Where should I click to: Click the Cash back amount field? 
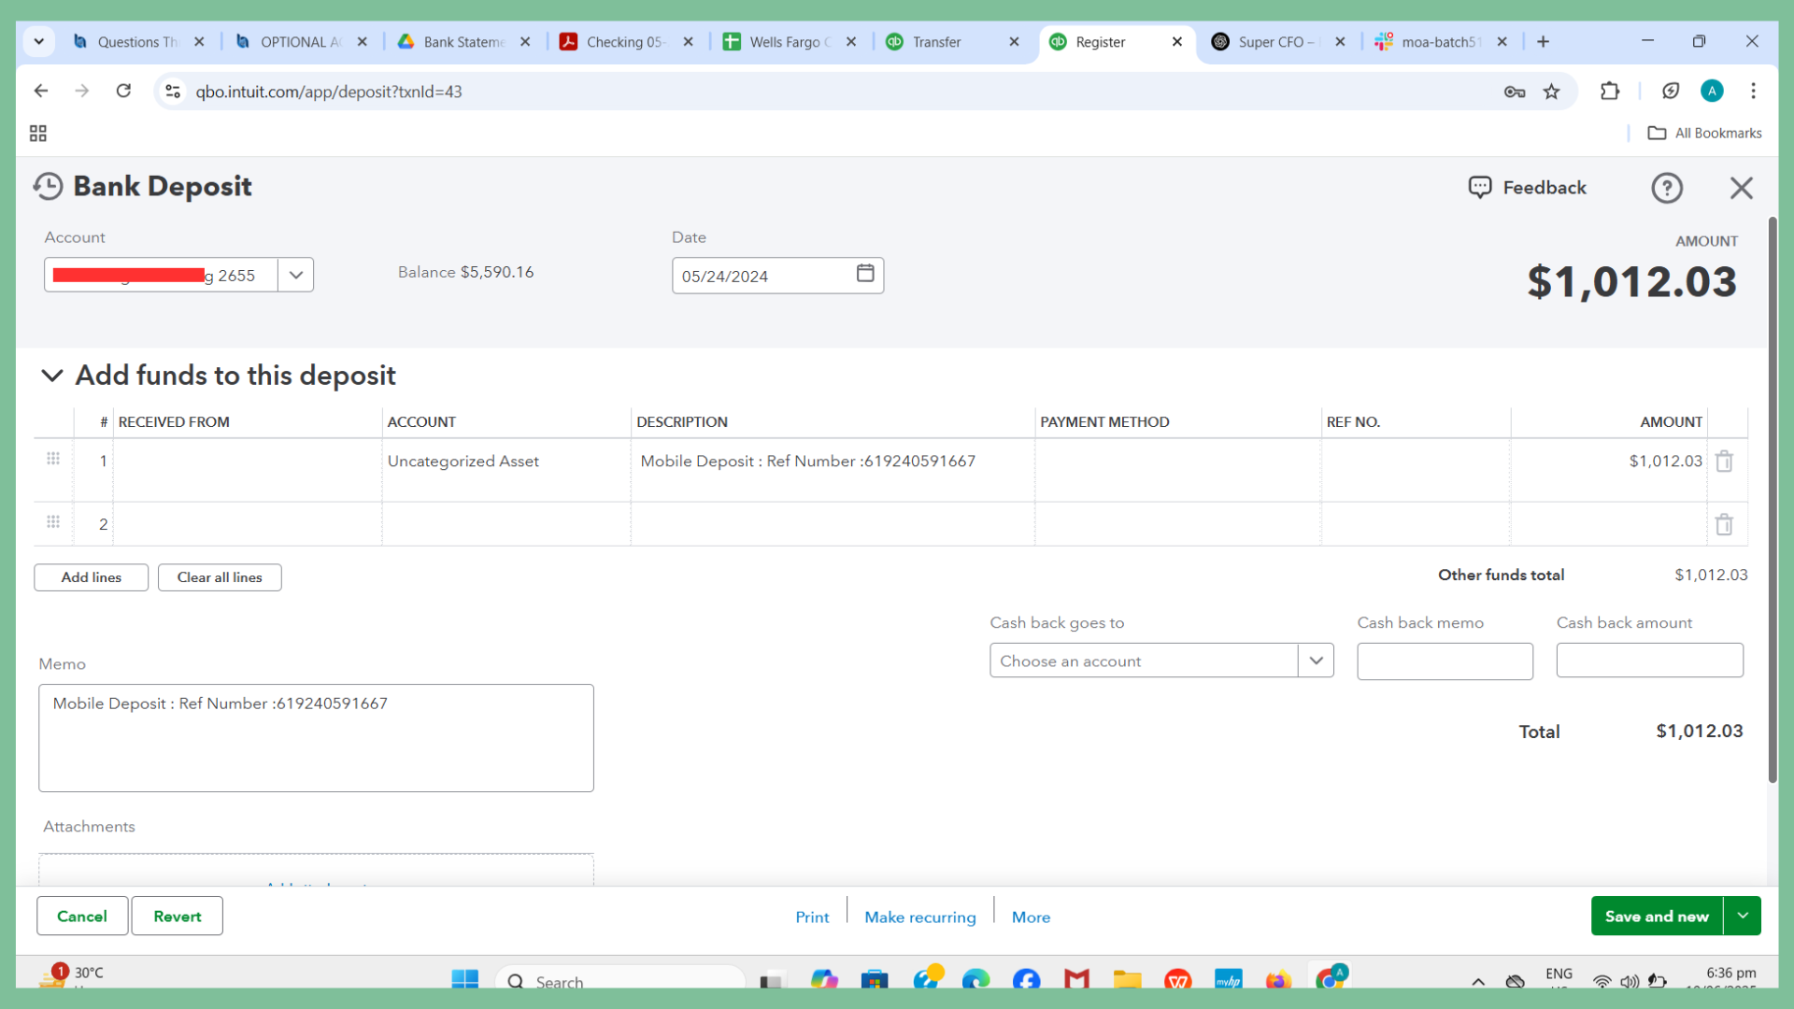(1649, 661)
